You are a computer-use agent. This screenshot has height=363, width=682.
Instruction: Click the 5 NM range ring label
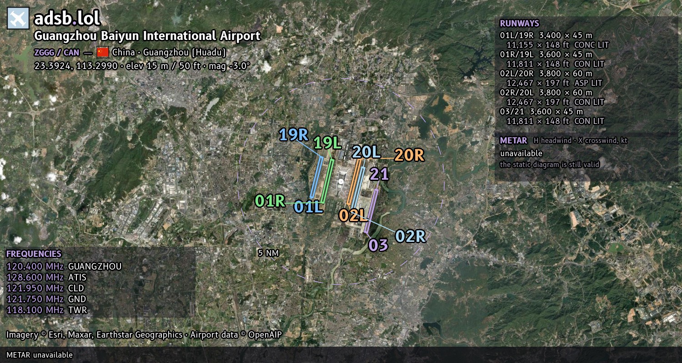tap(268, 253)
